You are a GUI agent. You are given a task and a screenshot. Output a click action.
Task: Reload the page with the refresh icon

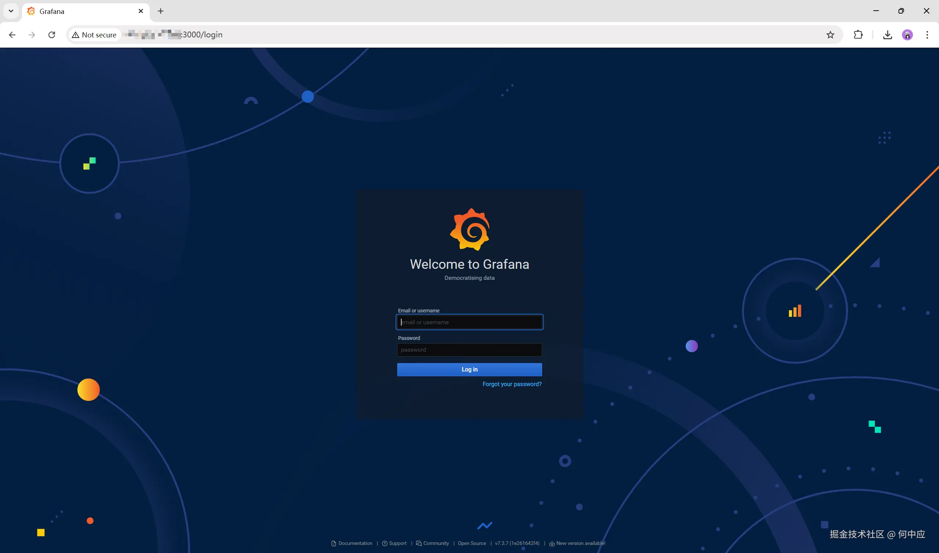52,35
